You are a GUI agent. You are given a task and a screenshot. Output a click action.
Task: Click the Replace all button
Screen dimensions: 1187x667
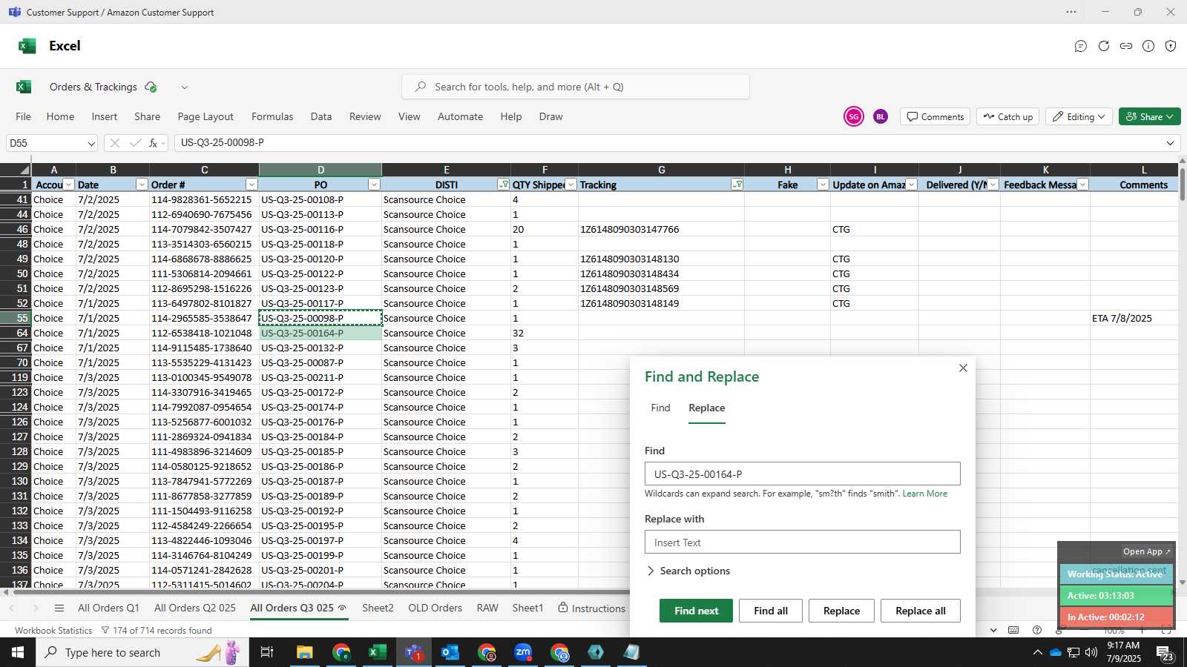tap(921, 611)
